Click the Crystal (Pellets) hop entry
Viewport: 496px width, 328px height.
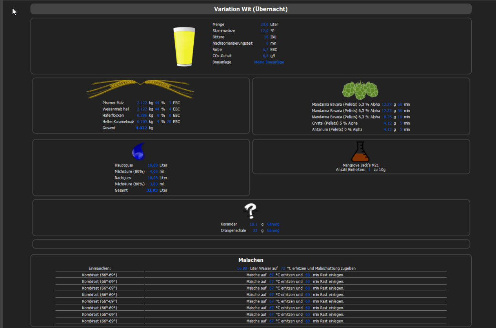pyautogui.click(x=334, y=123)
